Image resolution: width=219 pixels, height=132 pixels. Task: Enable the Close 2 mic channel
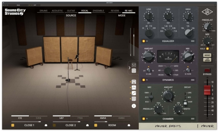coord(54,125)
